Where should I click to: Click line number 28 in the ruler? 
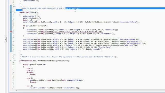tap(13, 22)
